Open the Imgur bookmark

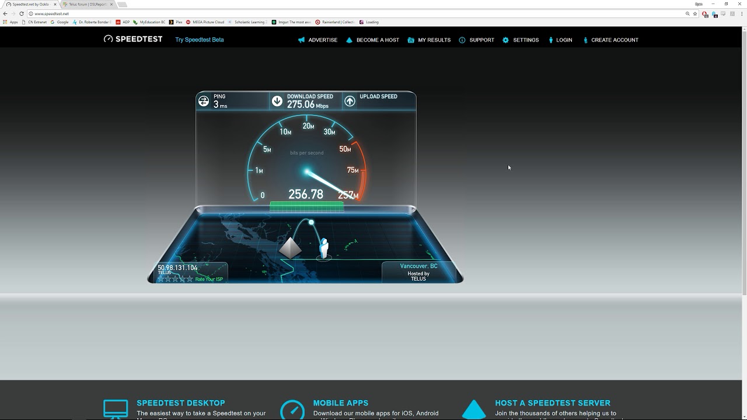pos(291,22)
